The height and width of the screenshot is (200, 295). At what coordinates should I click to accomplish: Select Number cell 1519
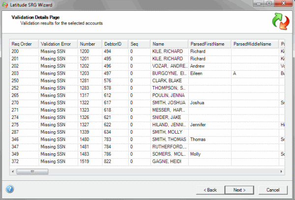[x=90, y=162]
